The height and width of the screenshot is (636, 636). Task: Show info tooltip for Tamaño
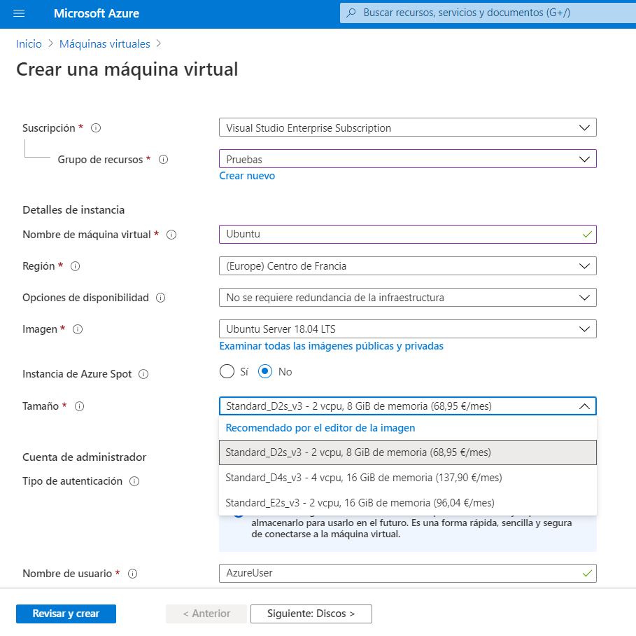[80, 406]
